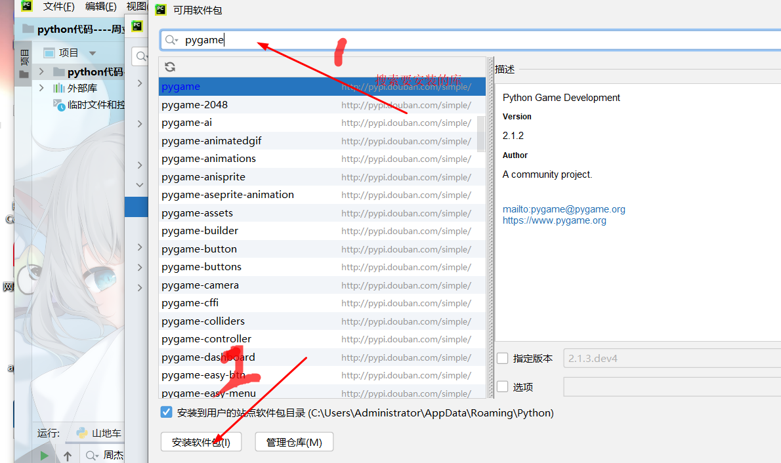Click the 管理仓库(M) button

pos(294,442)
